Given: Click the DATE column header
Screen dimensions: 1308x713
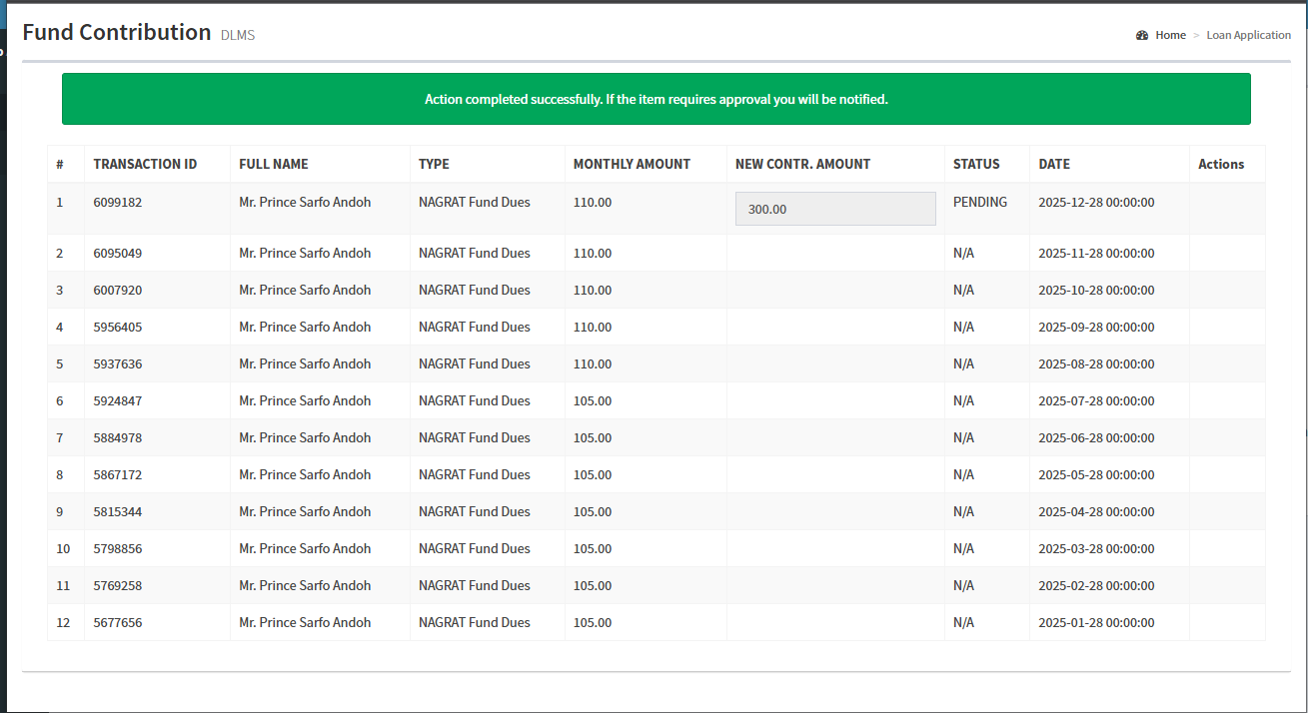Looking at the screenshot, I should click(1054, 164).
